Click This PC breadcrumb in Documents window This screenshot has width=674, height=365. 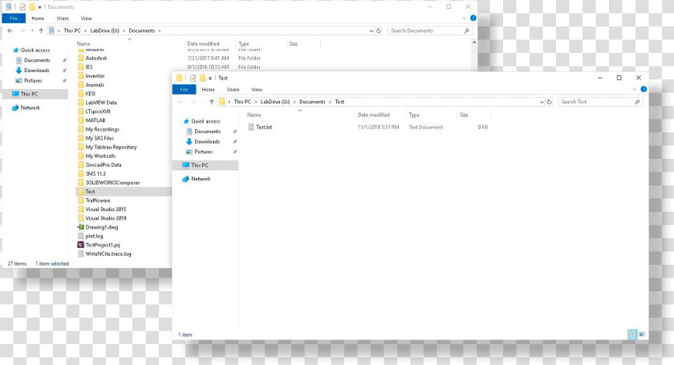(x=71, y=30)
